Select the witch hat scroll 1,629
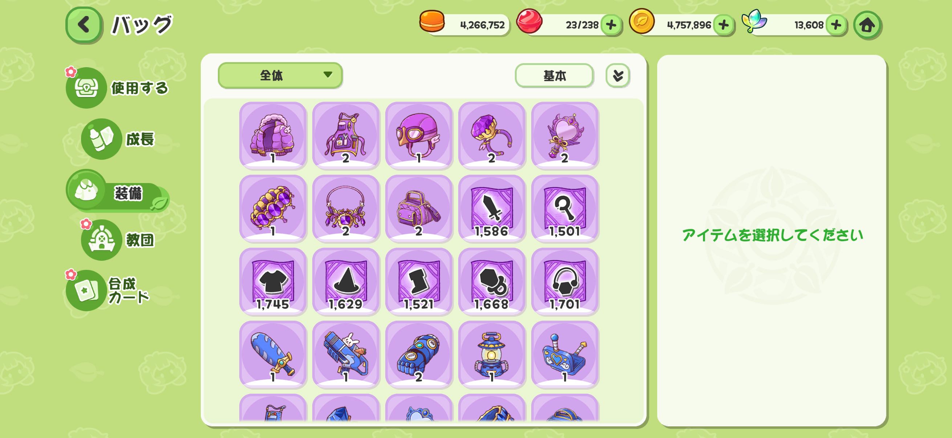This screenshot has height=438, width=952. (x=346, y=281)
